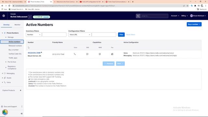Viewport: 208px width, 117px height.
Task: Open the Voice URL configuration filter dropdown
Action: point(80,35)
